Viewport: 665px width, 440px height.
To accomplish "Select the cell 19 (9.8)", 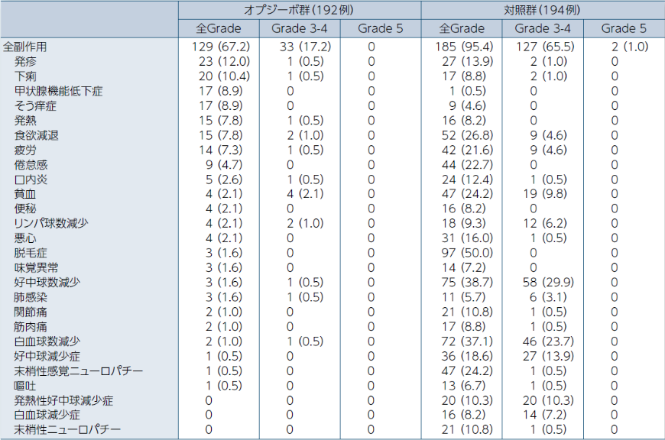I will (545, 194).
